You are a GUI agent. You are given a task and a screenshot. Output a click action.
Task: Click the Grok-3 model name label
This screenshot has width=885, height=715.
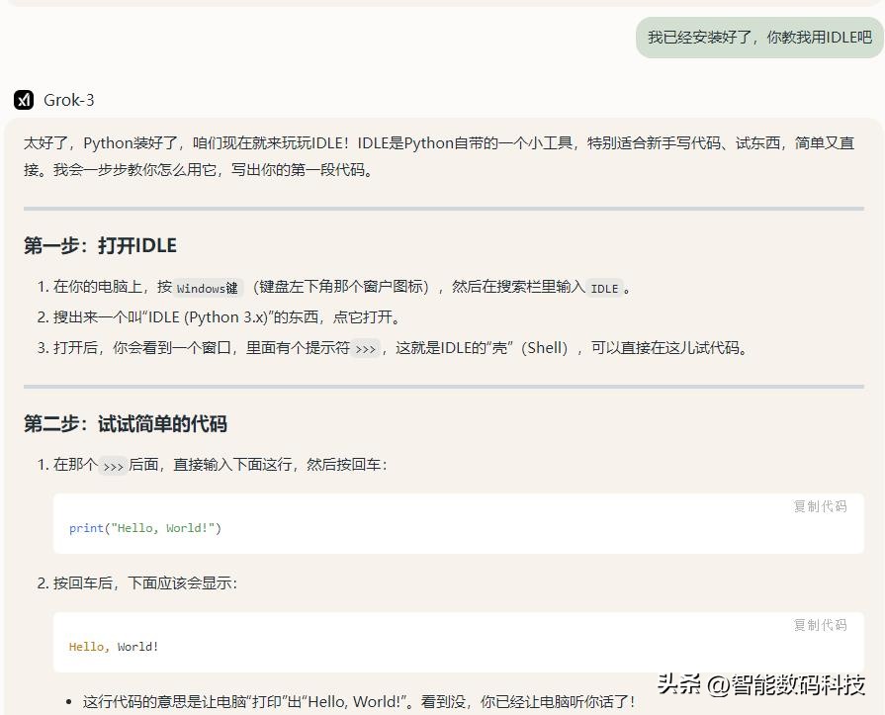pos(69,100)
